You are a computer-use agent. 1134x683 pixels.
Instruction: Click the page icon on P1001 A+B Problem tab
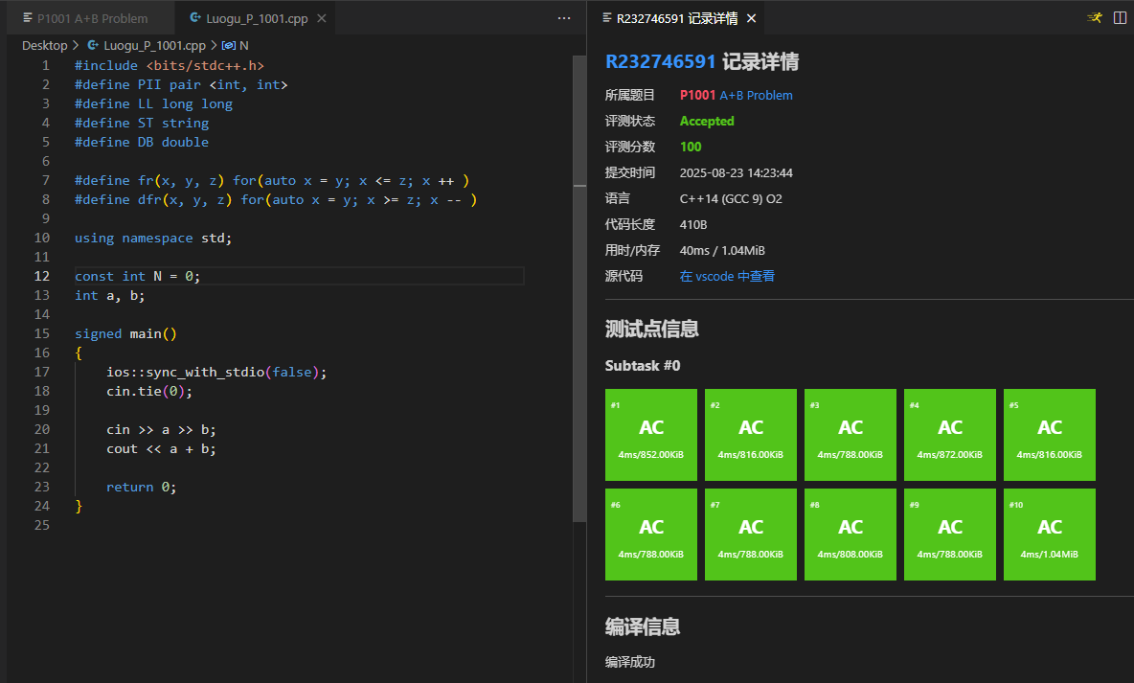[28, 18]
